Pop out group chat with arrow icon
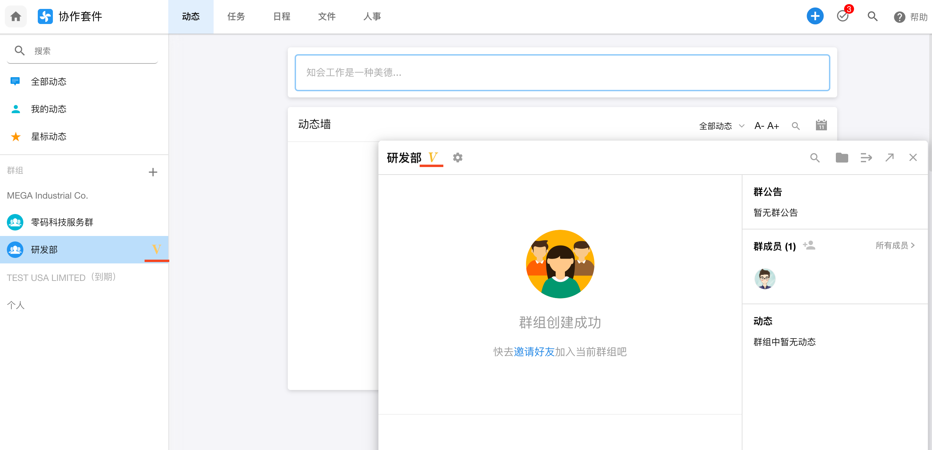 point(890,157)
